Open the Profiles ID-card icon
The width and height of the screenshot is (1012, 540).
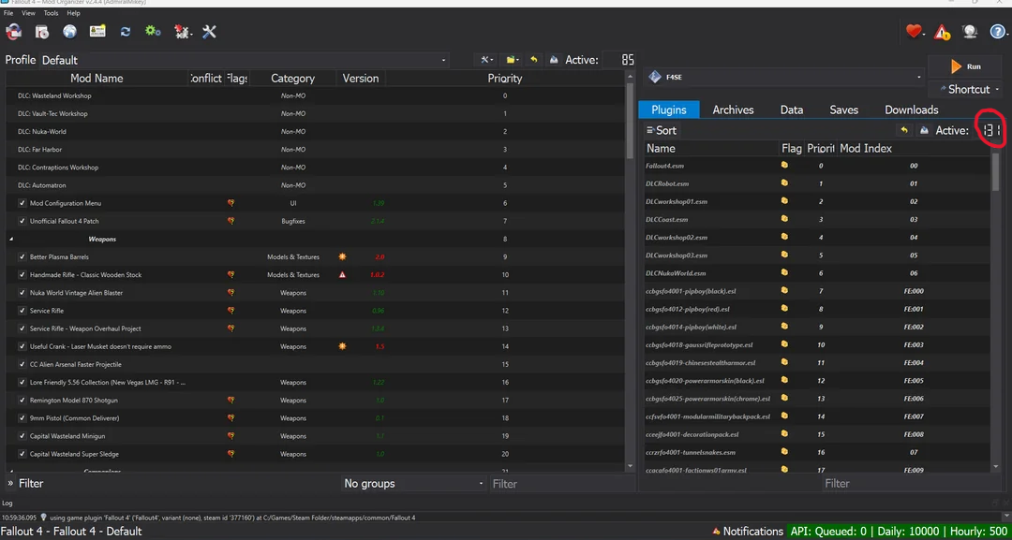pyautogui.click(x=97, y=31)
